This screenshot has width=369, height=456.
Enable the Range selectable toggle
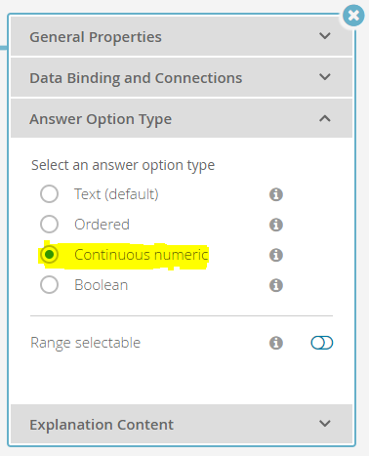click(322, 343)
